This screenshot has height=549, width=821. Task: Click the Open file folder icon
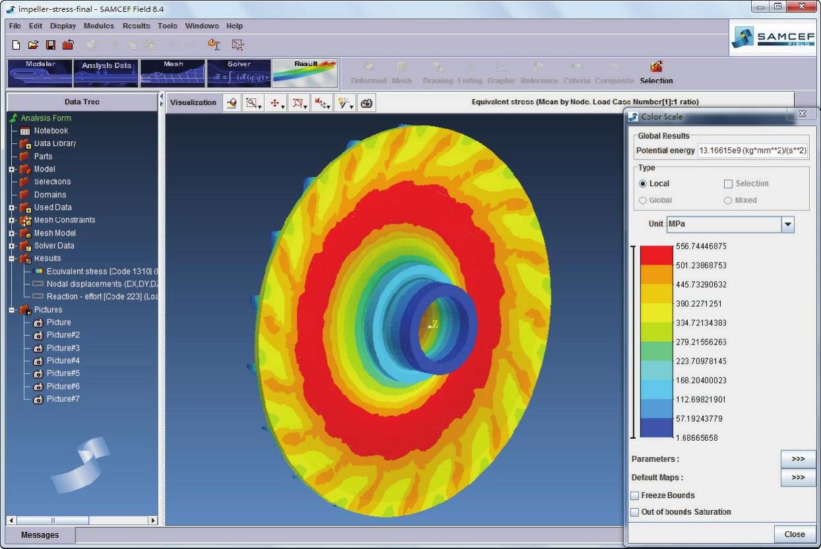tap(33, 45)
